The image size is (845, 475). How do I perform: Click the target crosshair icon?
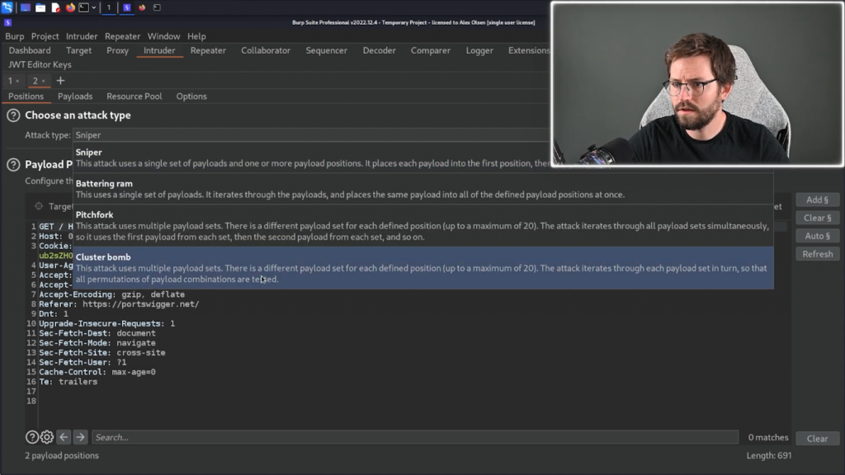tap(39, 206)
